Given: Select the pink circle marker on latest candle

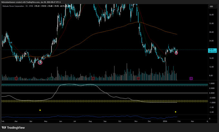Looking at the screenshot, I should coord(176,53).
